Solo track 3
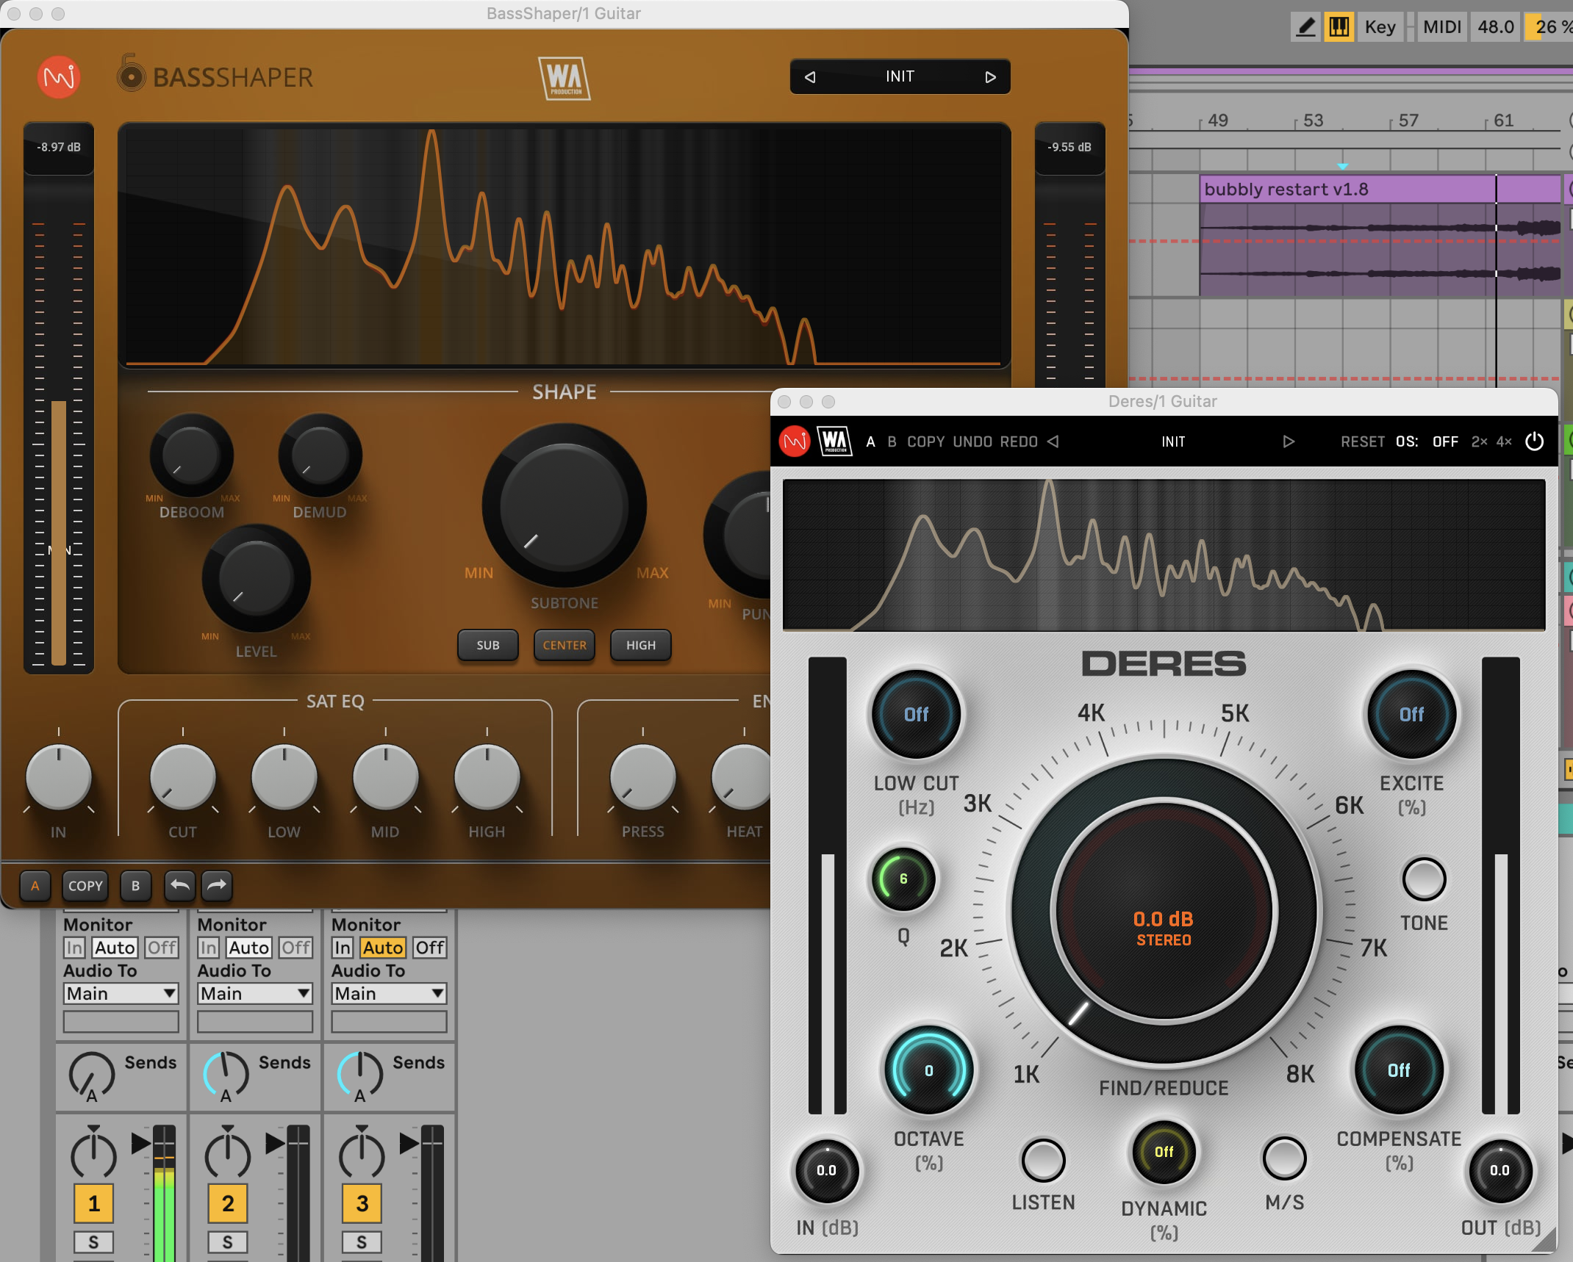Viewport: 1573px width, 1262px height. click(362, 1242)
